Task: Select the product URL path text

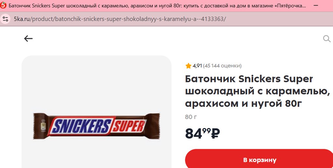Action: 128,19
